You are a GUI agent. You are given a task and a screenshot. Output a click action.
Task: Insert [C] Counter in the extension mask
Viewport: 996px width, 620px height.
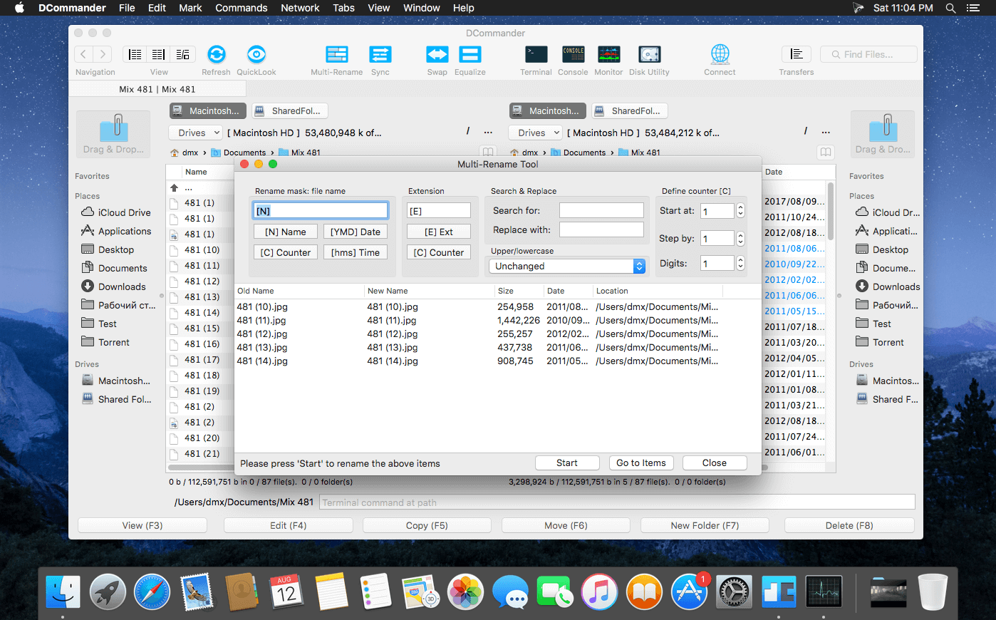pos(439,252)
